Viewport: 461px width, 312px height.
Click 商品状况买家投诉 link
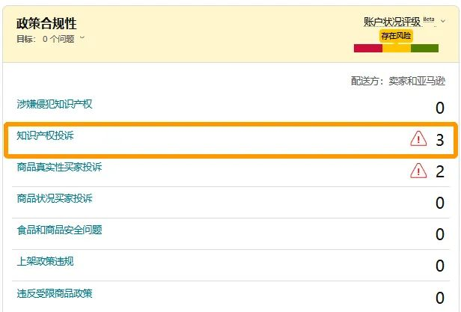55,198
